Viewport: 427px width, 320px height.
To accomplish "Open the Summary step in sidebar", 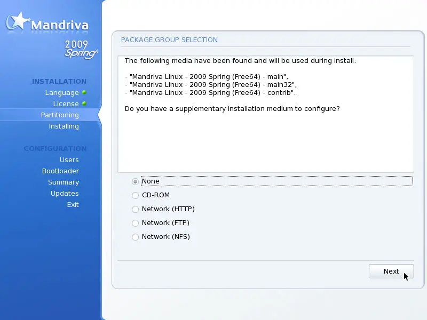I will (x=64, y=182).
